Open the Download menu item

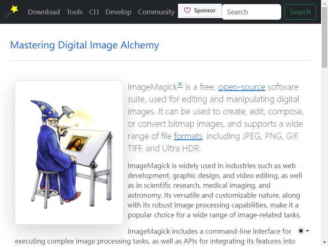[44, 12]
